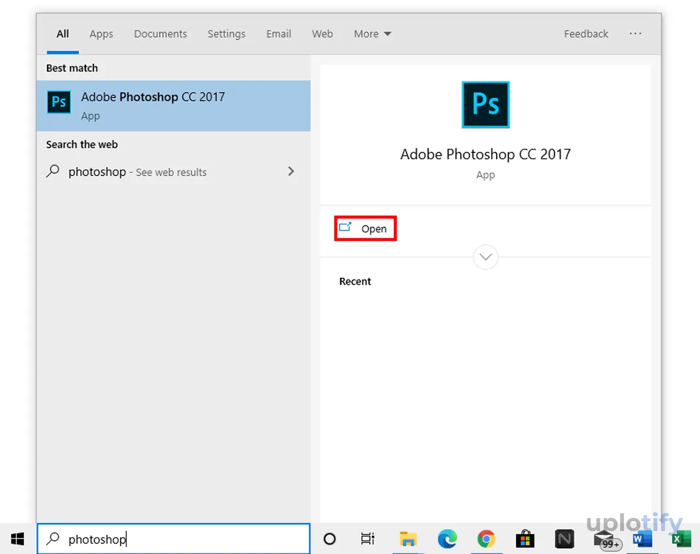The image size is (700, 554).
Task: Click the open-window icon beside Open
Action: click(x=345, y=227)
